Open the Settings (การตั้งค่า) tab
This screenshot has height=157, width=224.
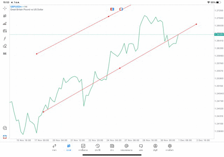pos(170,147)
